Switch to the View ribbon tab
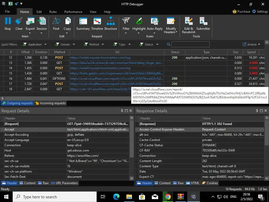 93,12
